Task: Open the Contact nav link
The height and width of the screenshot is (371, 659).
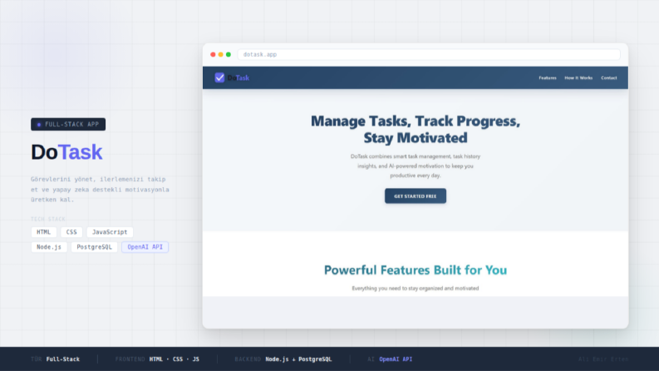Action: click(x=608, y=78)
